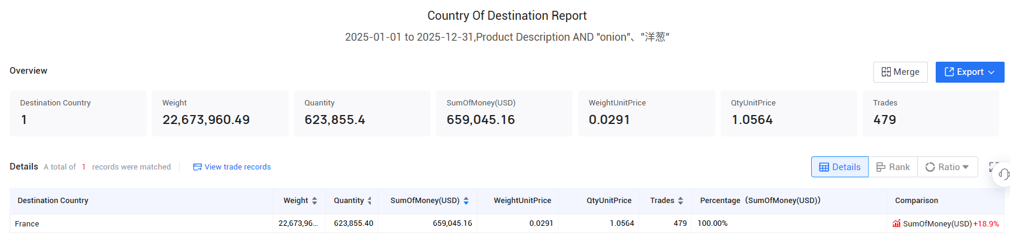Click the WeightUnitPrice overview card 0.0291
This screenshot has height=242, width=1010.
click(646, 113)
